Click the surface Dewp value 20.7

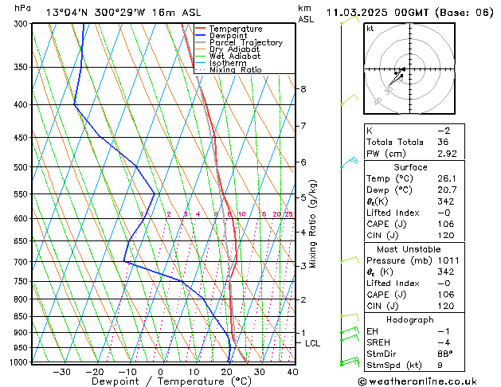(447, 190)
